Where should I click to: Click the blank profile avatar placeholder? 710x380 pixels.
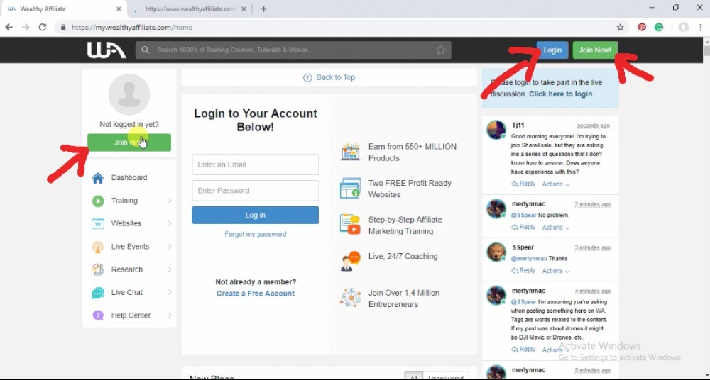pyautogui.click(x=129, y=94)
